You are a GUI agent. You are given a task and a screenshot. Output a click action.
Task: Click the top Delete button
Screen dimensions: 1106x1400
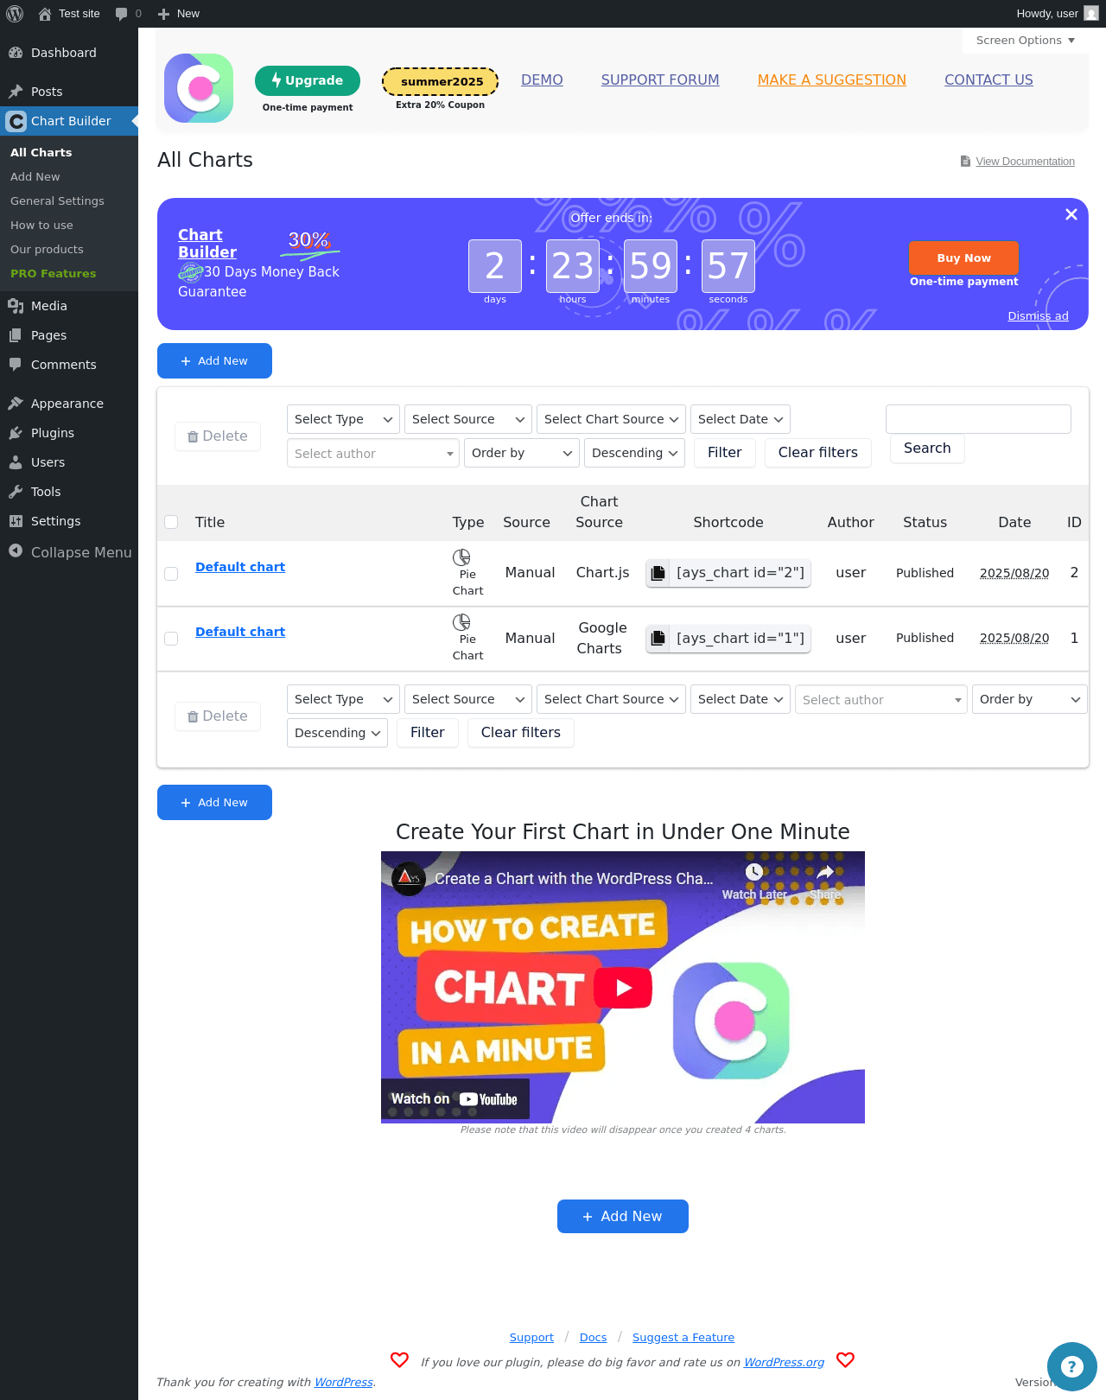pyautogui.click(x=218, y=436)
